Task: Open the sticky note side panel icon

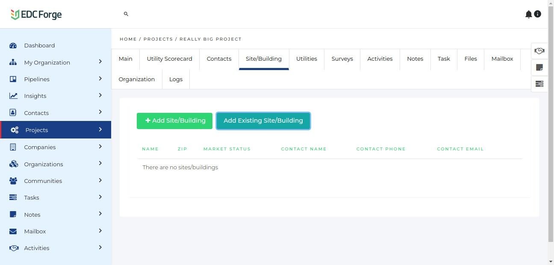Action: tap(539, 67)
